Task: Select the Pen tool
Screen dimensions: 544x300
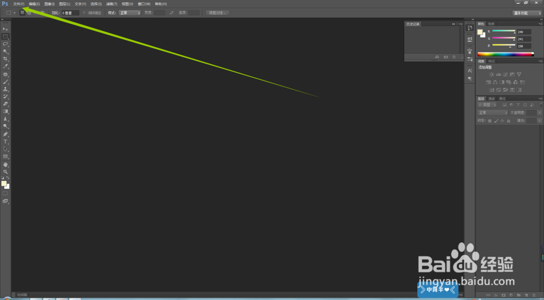Action: [5, 134]
